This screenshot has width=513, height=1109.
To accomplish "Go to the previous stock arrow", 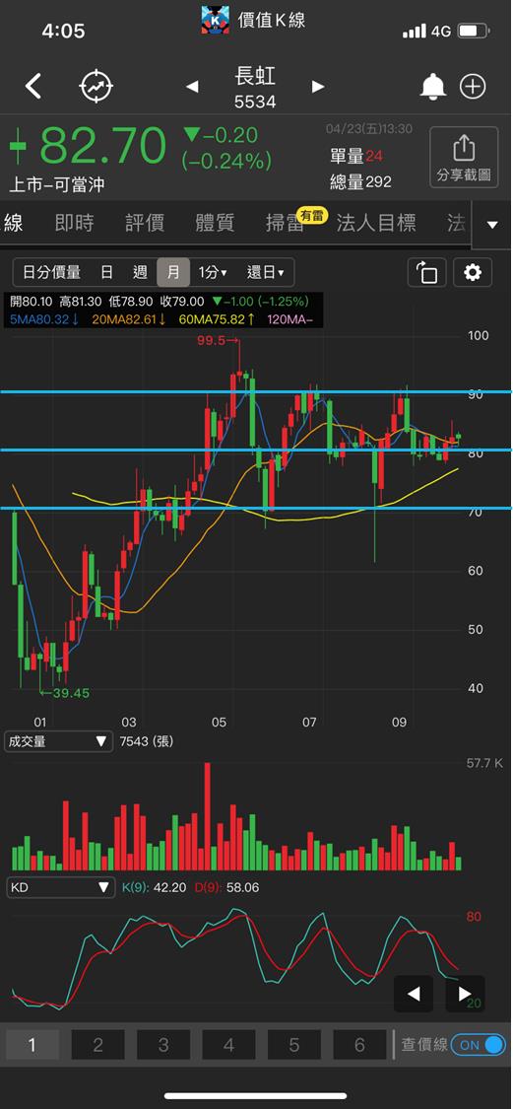I will [x=191, y=87].
